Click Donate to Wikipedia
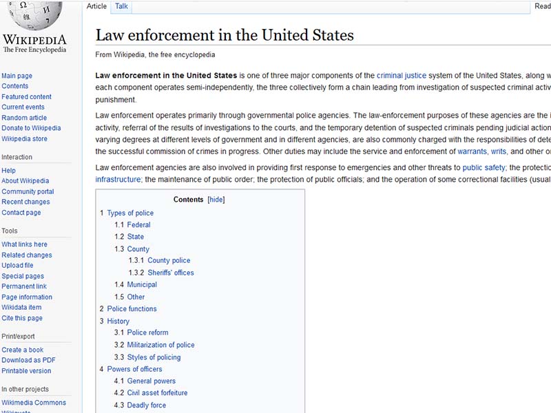 point(31,128)
